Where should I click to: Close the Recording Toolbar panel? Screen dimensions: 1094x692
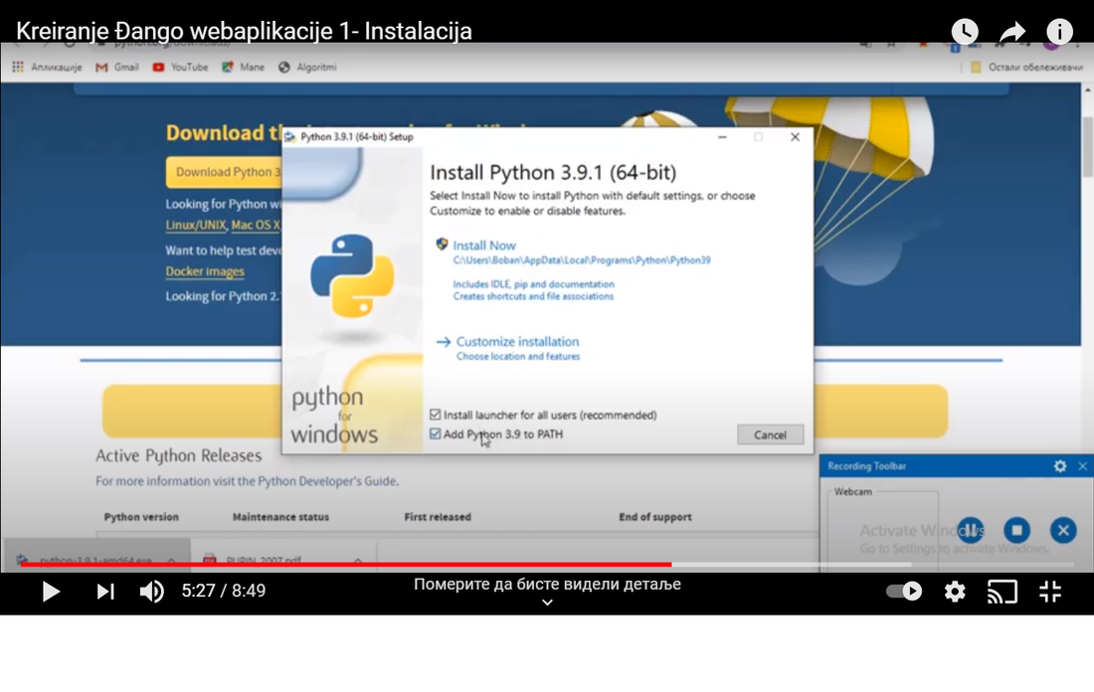coord(1082,466)
